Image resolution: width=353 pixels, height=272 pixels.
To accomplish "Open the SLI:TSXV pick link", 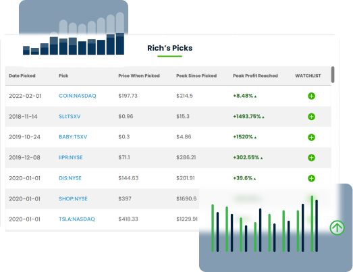I will click(x=70, y=116).
